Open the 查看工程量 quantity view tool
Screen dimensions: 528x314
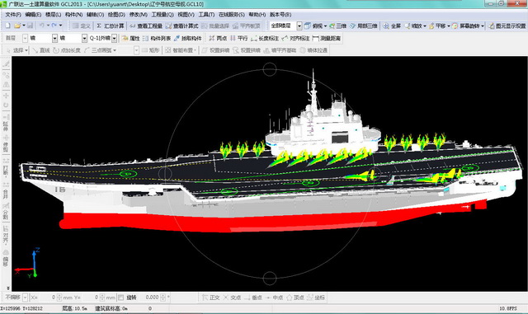click(146, 26)
